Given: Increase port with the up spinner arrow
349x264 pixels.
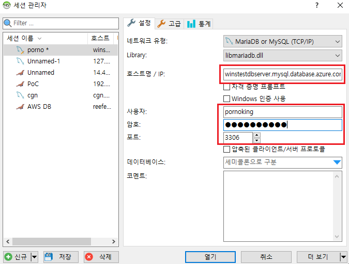Looking at the screenshot, I should 257,135.
